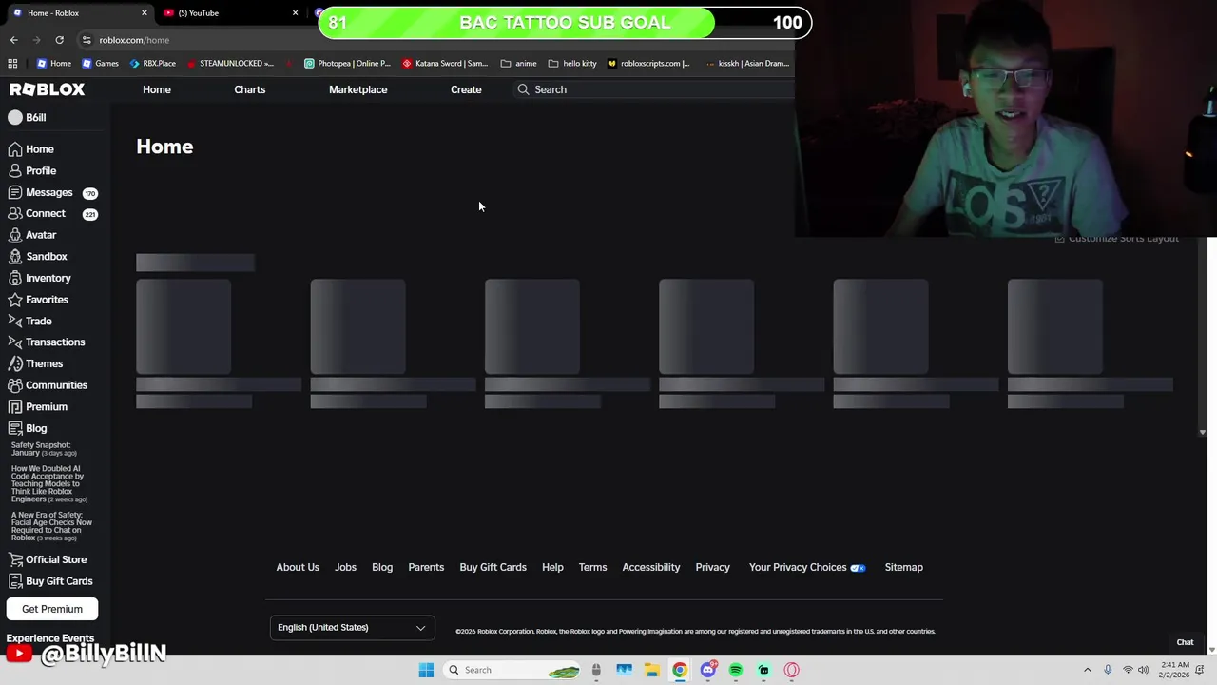This screenshot has width=1217, height=685.
Task: Open the anime bookmarks folder
Action: click(518, 64)
